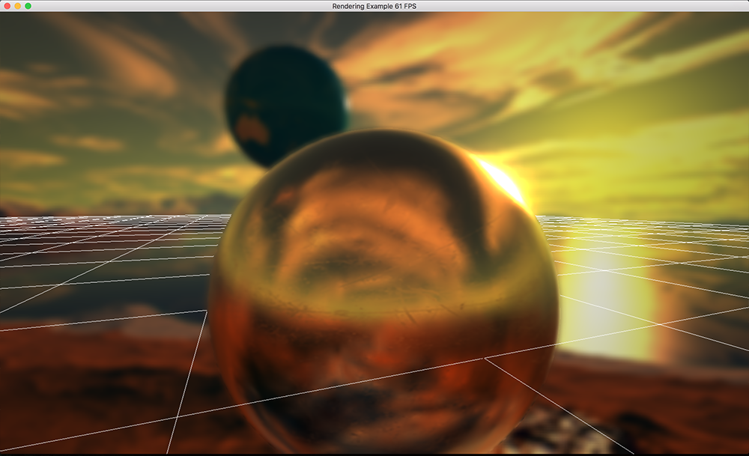This screenshot has width=749, height=456.
Task: Click the "Rendering Example 61 FPS" title text
Action: [374, 6]
